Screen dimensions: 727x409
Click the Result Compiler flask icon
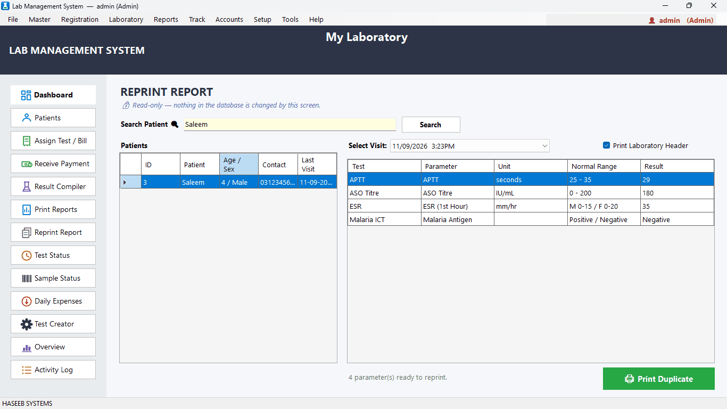click(x=26, y=186)
